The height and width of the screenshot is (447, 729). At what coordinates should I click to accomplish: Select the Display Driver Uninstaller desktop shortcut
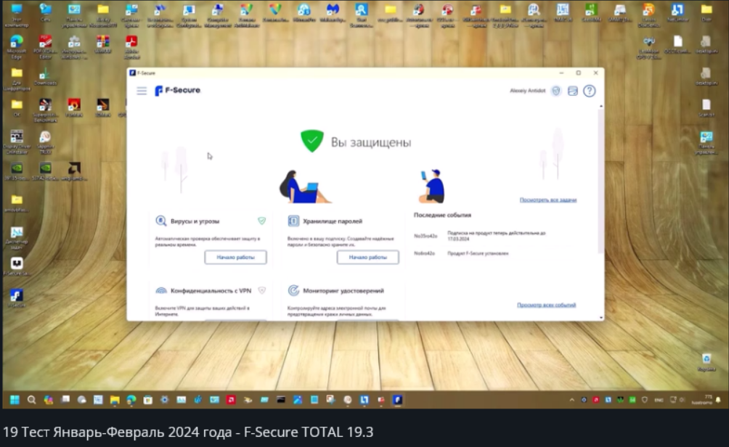16,142
